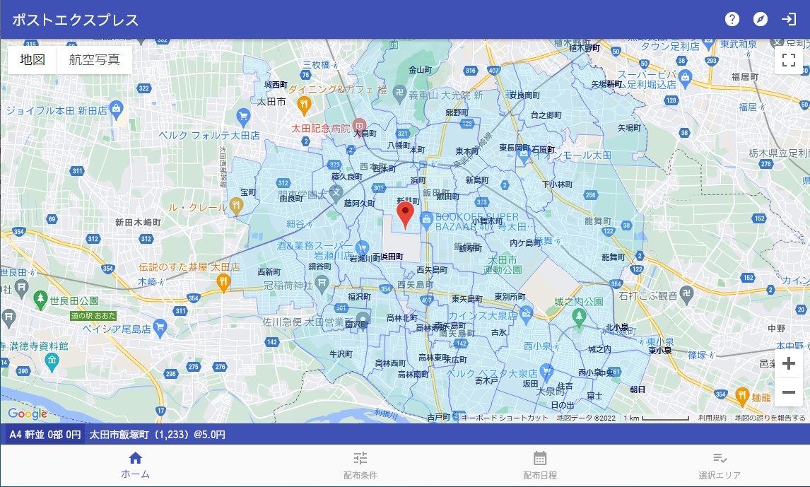Click the A4 軒並 0部 0円 status

point(45,434)
